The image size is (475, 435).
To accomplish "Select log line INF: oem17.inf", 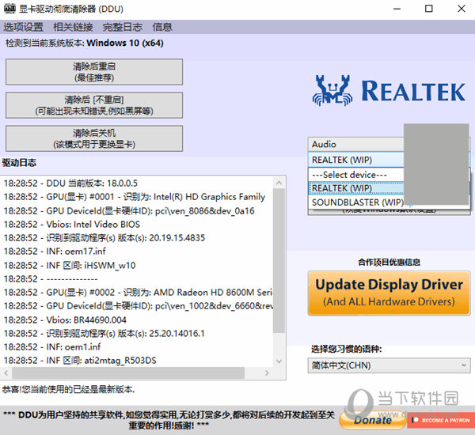I will click(x=55, y=252).
